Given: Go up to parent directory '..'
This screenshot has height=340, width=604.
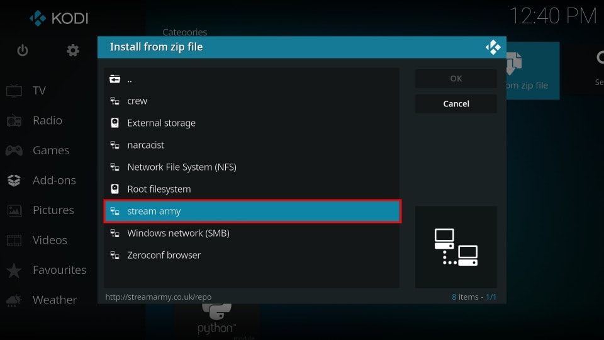Looking at the screenshot, I should click(252, 79).
